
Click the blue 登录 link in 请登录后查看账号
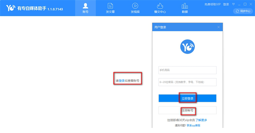click(122, 81)
